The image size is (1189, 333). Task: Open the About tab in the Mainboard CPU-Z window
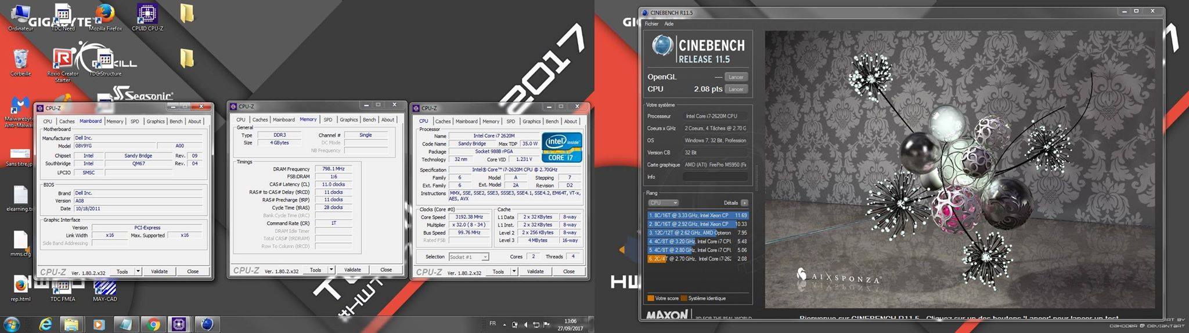(x=194, y=122)
